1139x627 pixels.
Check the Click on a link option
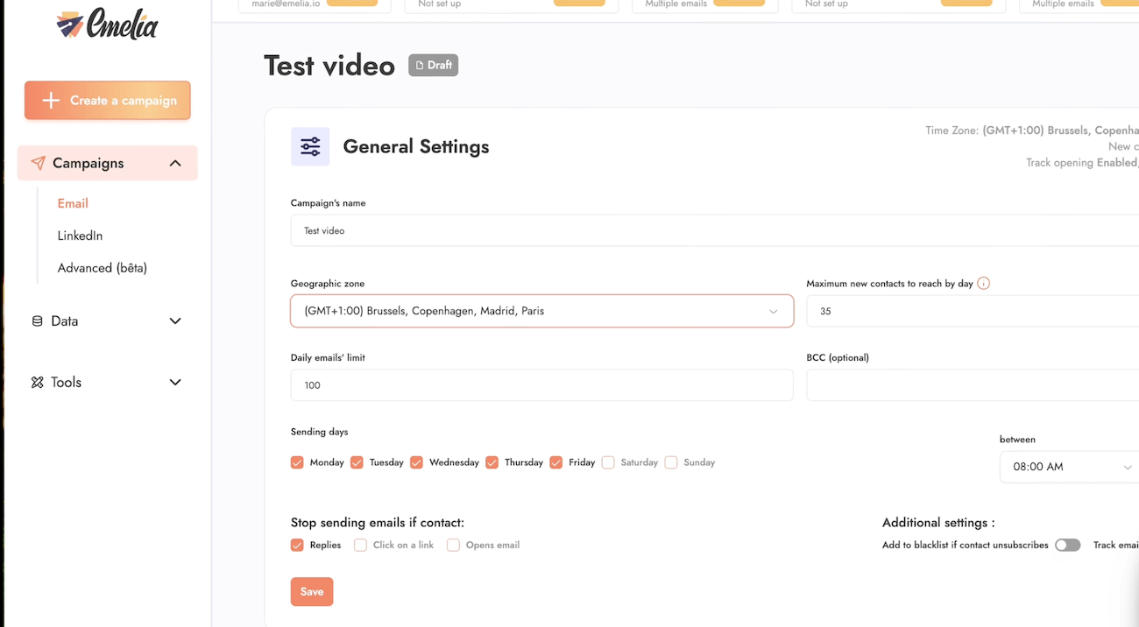pyautogui.click(x=360, y=545)
